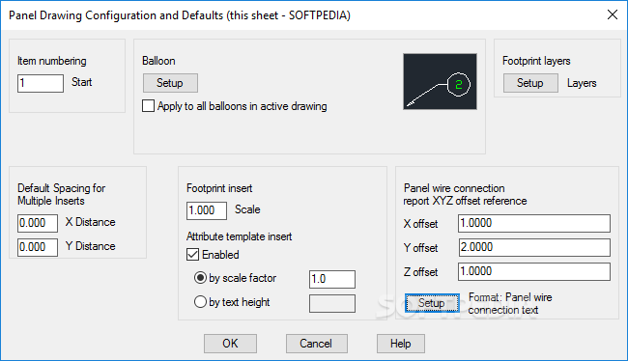The image size is (628, 361).
Task: Click the Z offset input field
Action: 534,271
